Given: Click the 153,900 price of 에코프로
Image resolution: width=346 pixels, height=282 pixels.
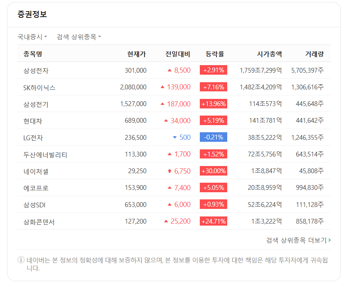Looking at the screenshot, I should [x=135, y=188].
